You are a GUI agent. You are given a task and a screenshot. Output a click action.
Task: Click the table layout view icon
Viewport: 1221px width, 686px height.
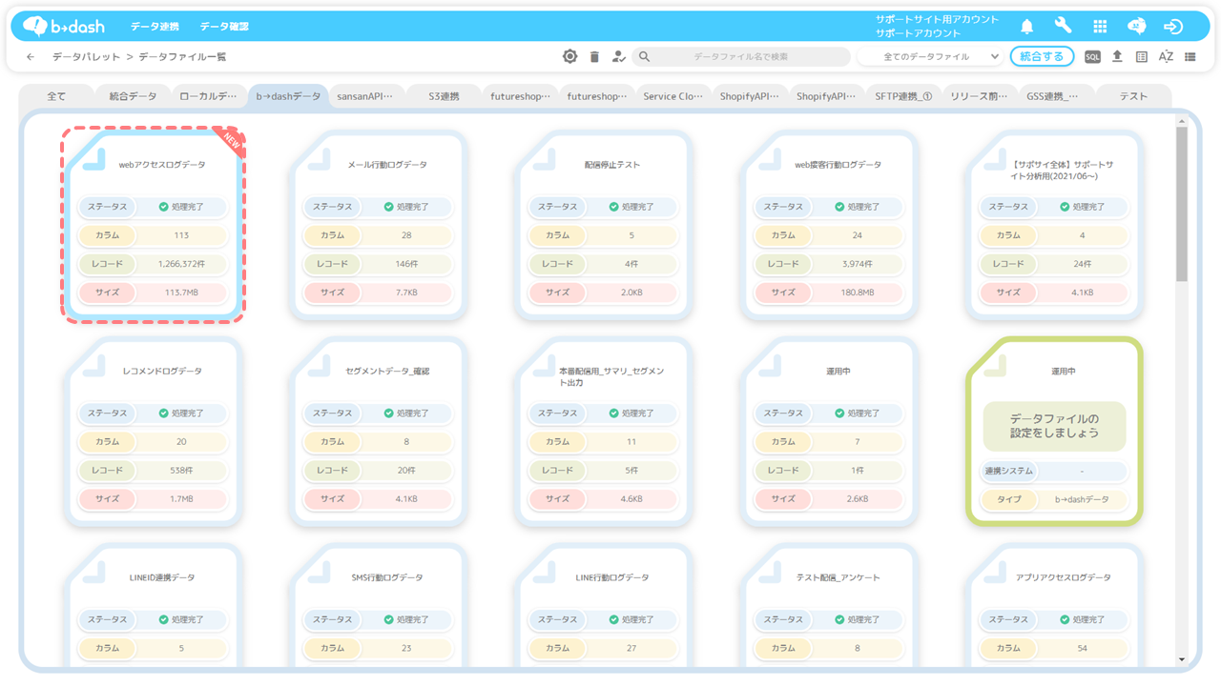pyautogui.click(x=1142, y=57)
